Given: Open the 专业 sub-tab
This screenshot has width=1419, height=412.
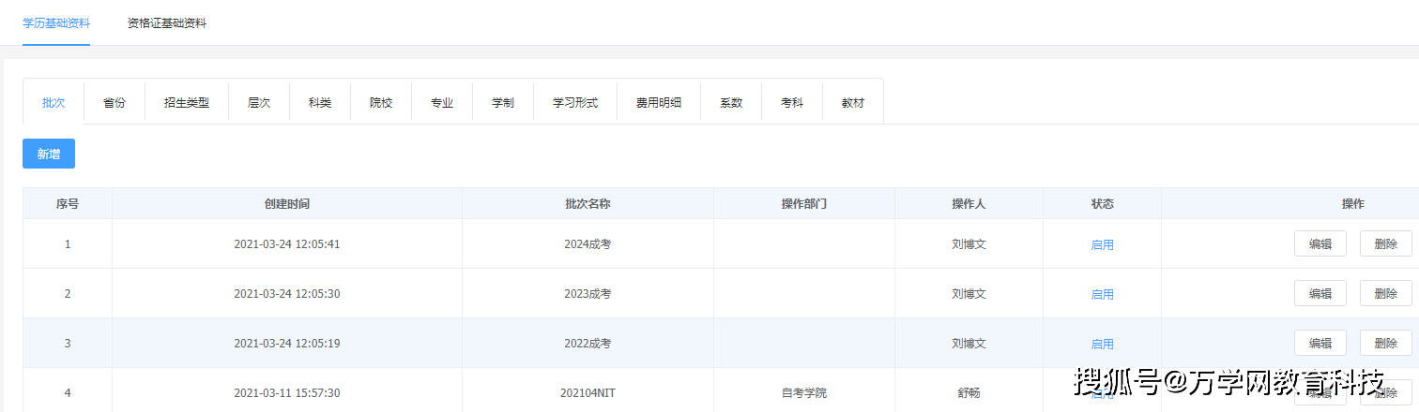Looking at the screenshot, I should click(442, 103).
